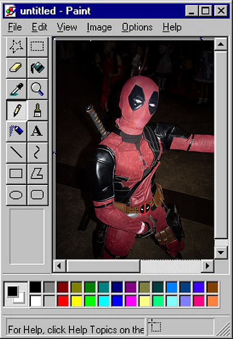The image size is (233, 339).
Task: Click the Magnifier tool
Action: 37,89
